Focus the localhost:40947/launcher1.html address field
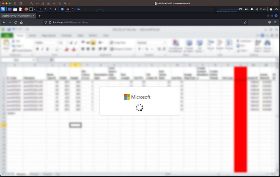The width and height of the screenshot is (280, 177). pyautogui.click(x=145, y=23)
